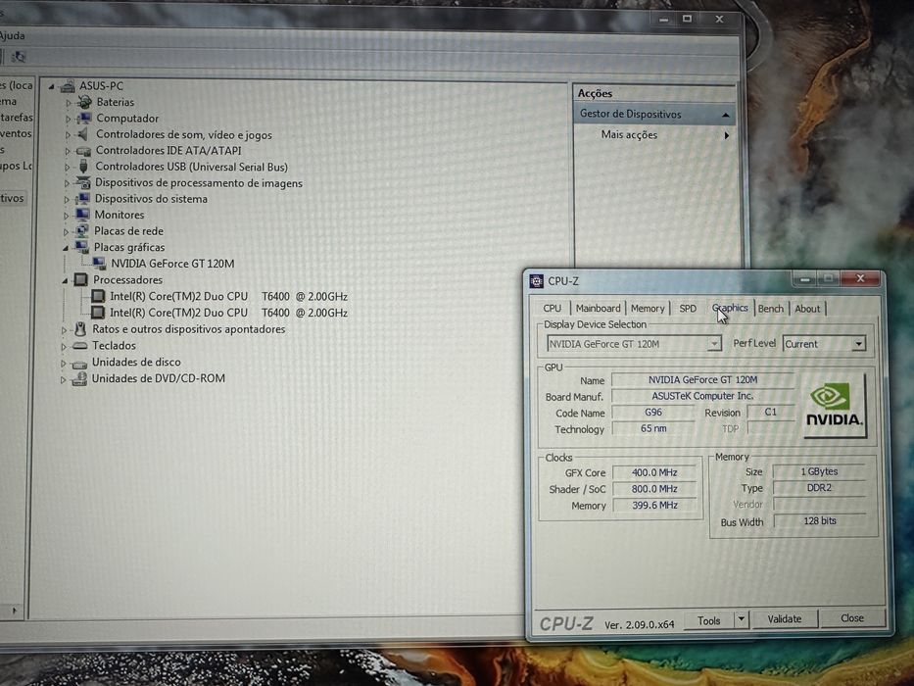Screen dimensions: 914x686
Task: Collapse the Processadores node
Action: tap(65, 280)
